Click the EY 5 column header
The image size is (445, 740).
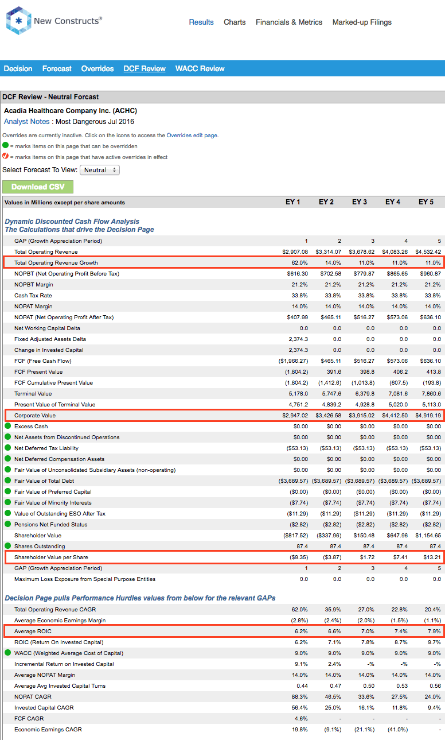tap(426, 202)
